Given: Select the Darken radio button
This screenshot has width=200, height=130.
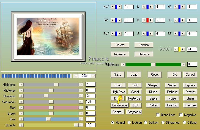Looking at the screenshot, I should point(146,123).
